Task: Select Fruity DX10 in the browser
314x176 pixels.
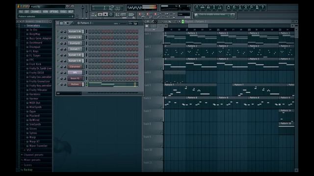Action: click(x=36, y=73)
